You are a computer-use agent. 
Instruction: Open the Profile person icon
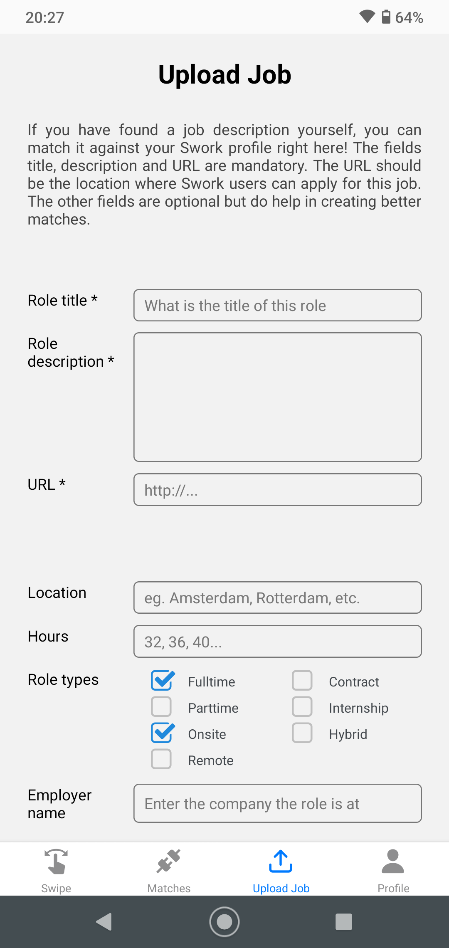[393, 861]
